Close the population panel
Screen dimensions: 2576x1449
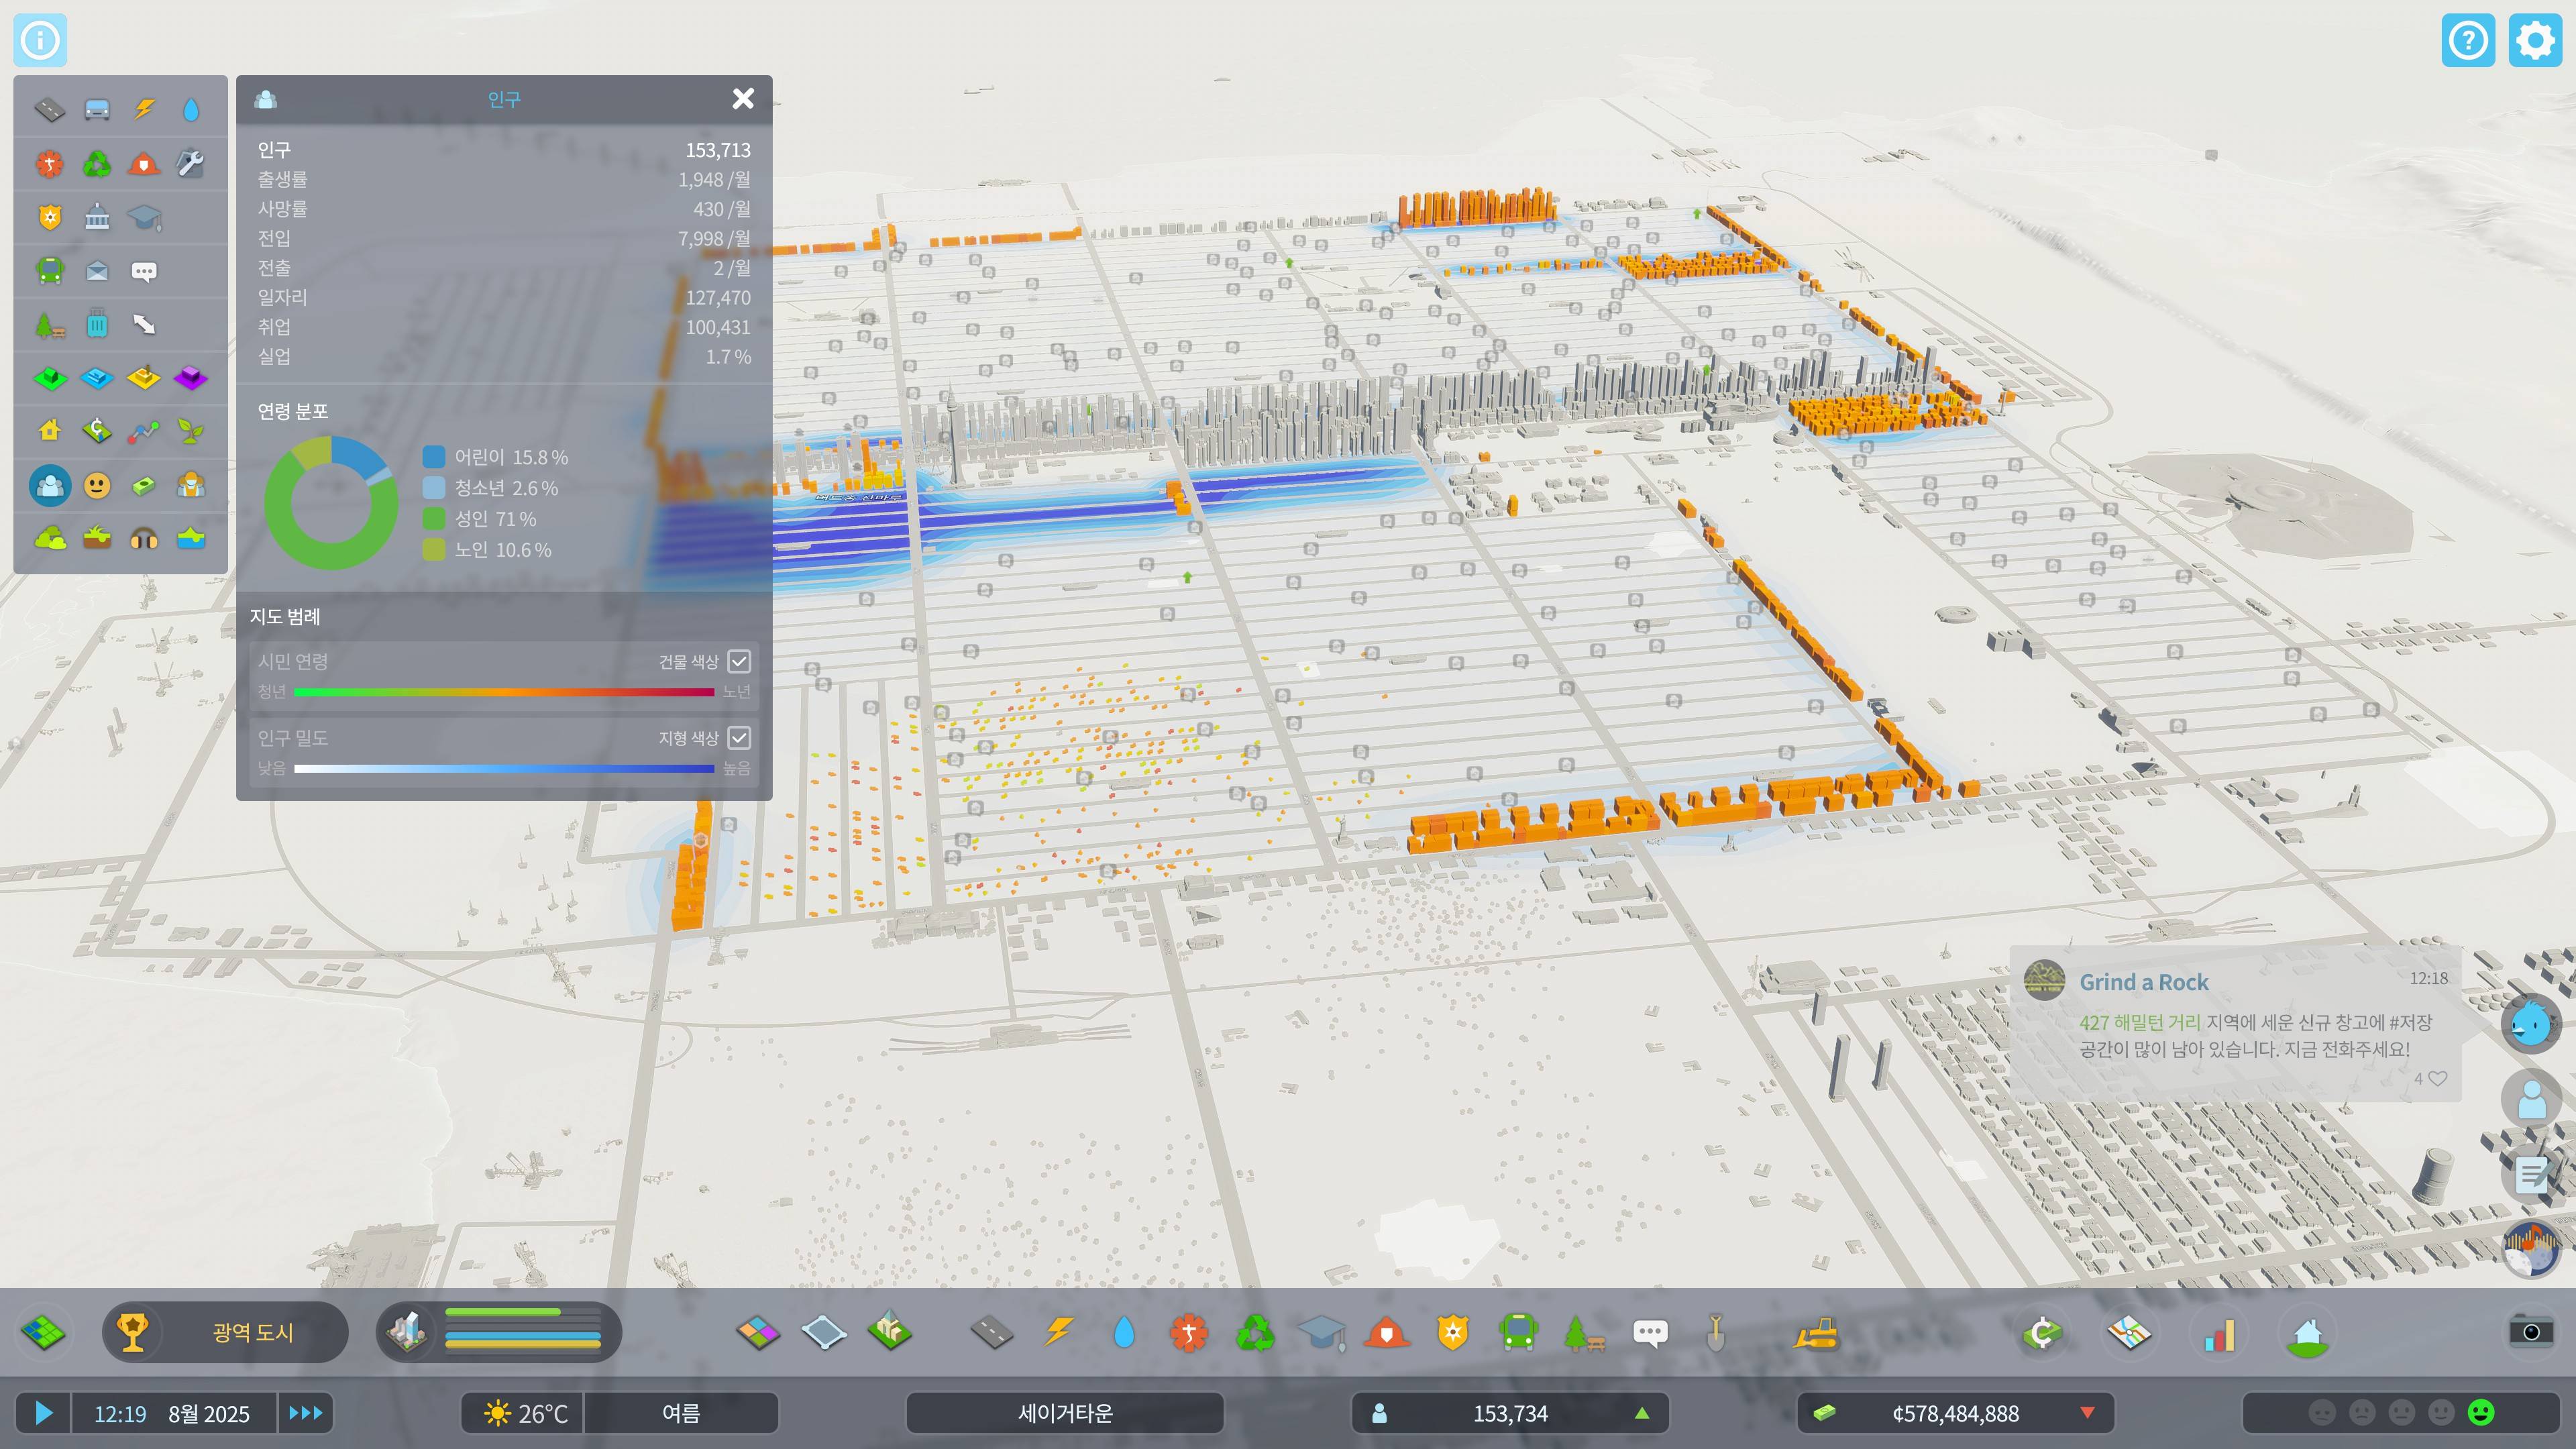point(743,98)
